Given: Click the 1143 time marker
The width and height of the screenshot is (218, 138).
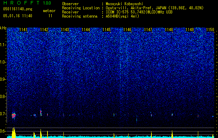Looking at the screenshot, I should pos(65,30).
